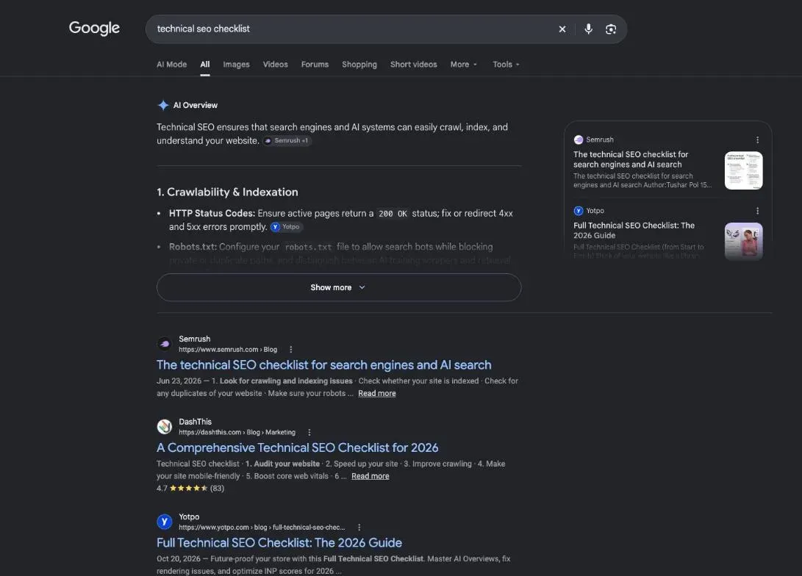The width and height of the screenshot is (802, 576).
Task: Click the 'Jun 23, 2026' date text
Action: tap(179, 381)
